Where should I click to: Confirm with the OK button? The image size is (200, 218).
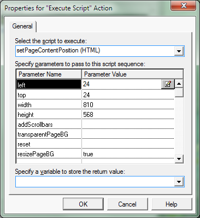[x=83, y=204]
